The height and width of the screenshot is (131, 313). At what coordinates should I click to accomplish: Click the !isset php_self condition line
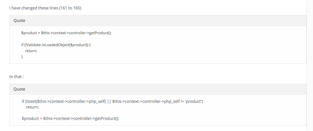point(112,102)
